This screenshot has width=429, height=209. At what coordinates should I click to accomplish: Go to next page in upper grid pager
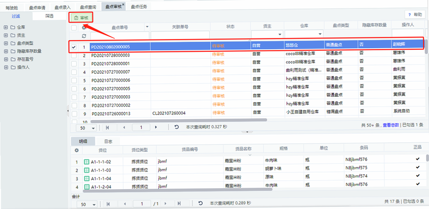(156, 127)
